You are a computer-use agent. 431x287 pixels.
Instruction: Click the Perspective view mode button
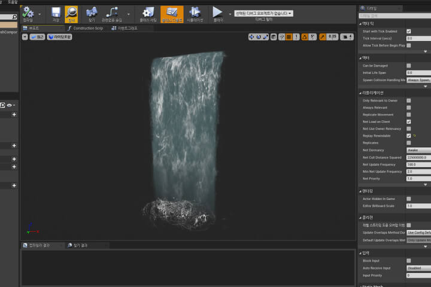click(37, 37)
